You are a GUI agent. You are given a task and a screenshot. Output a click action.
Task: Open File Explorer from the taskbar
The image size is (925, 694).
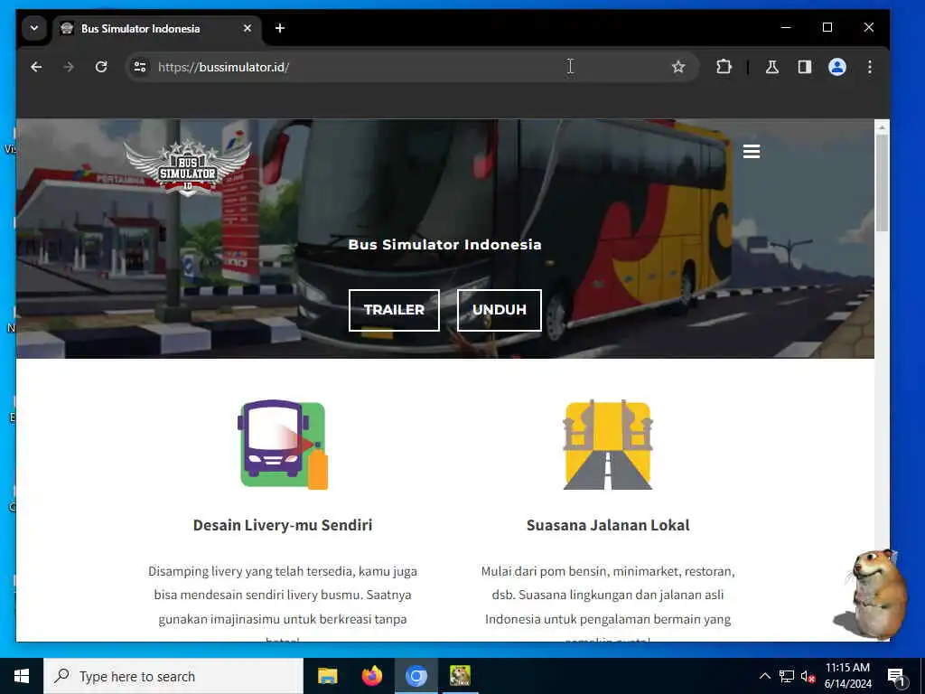[327, 676]
